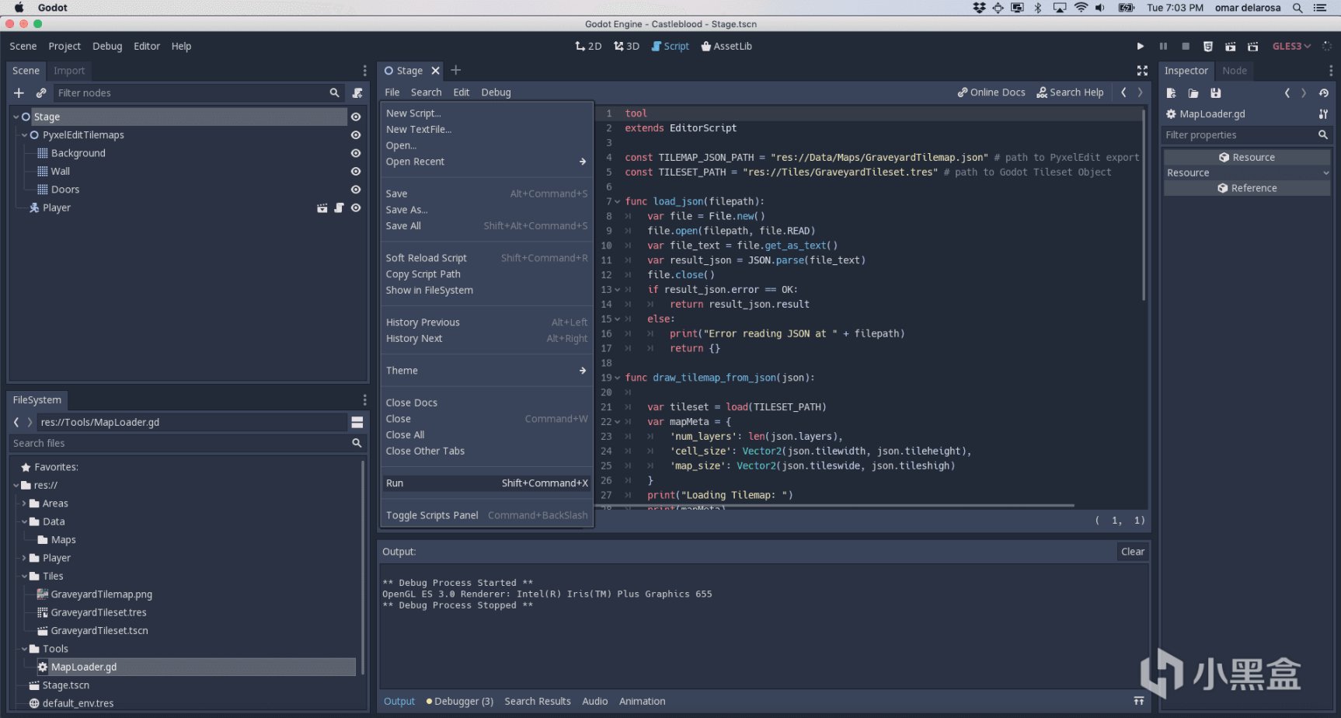Viewport: 1341px width, 718px height.
Task: Click the instance scene link icon
Action: click(41, 93)
